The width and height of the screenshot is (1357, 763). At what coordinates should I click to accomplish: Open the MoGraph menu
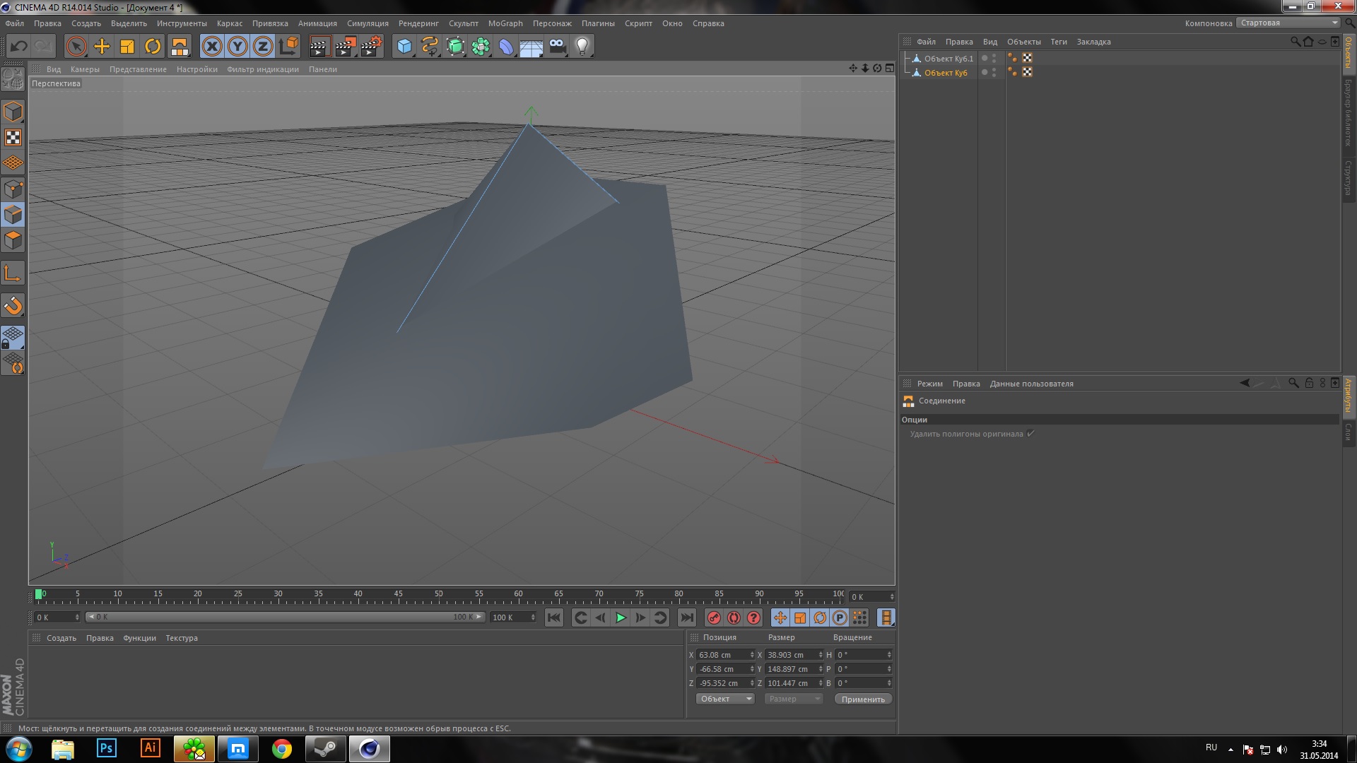click(x=505, y=23)
